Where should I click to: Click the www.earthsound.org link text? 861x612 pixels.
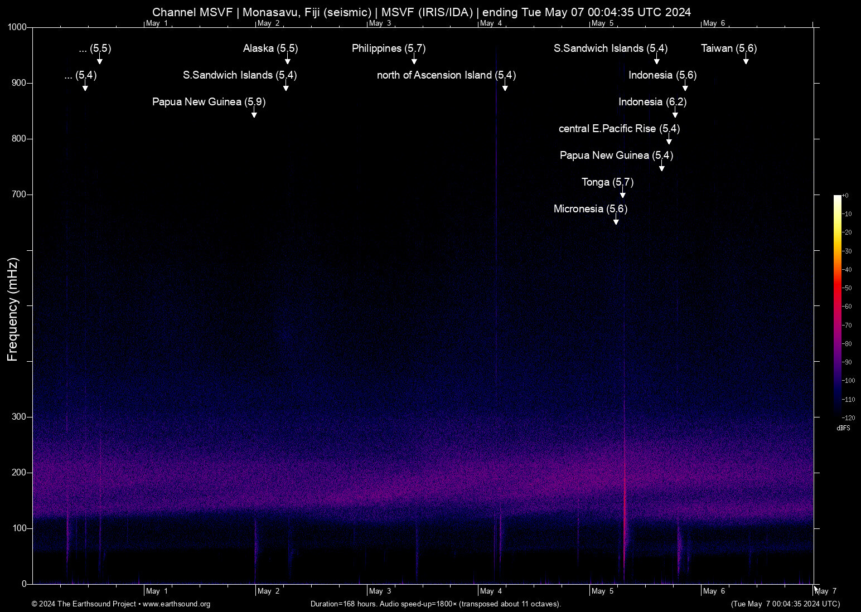(x=176, y=604)
